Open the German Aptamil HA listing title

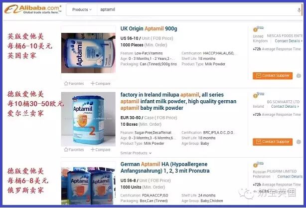(165, 168)
